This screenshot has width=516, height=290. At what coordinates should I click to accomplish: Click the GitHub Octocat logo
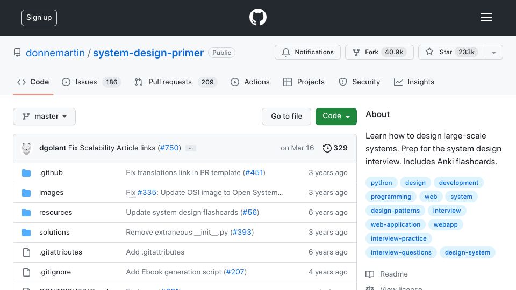click(x=257, y=17)
